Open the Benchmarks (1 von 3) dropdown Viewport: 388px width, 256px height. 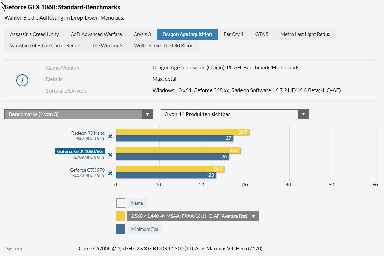coord(78,114)
